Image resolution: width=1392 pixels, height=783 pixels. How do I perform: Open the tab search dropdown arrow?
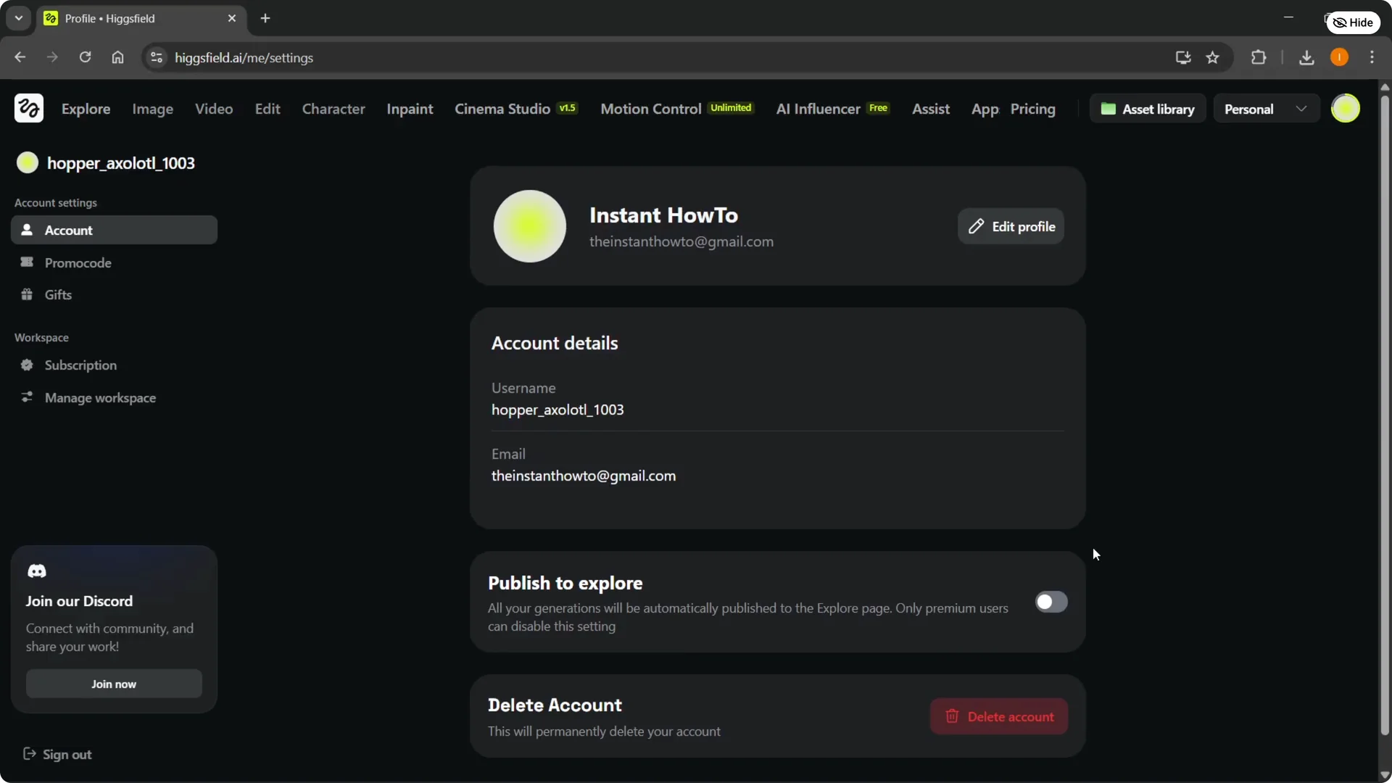(x=18, y=18)
